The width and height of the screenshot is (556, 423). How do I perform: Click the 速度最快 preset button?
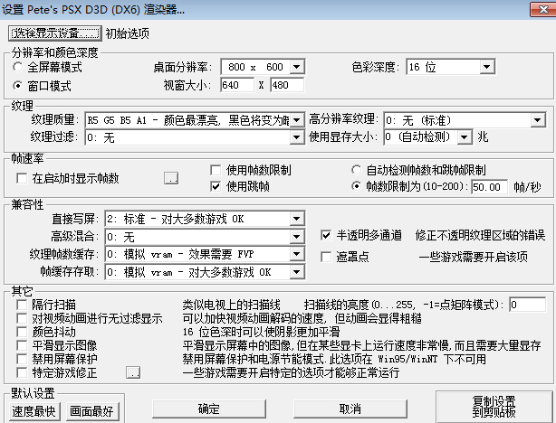34,411
